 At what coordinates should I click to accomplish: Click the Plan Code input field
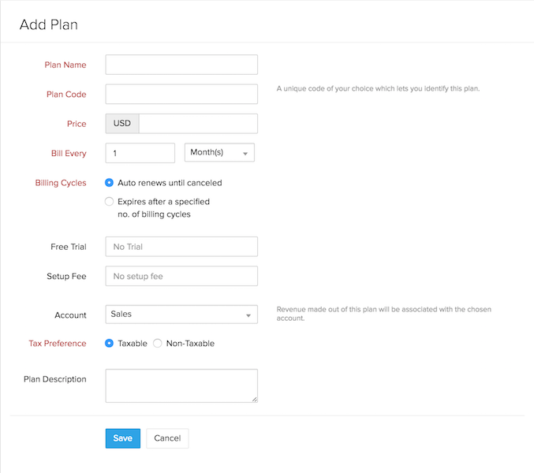(x=181, y=95)
